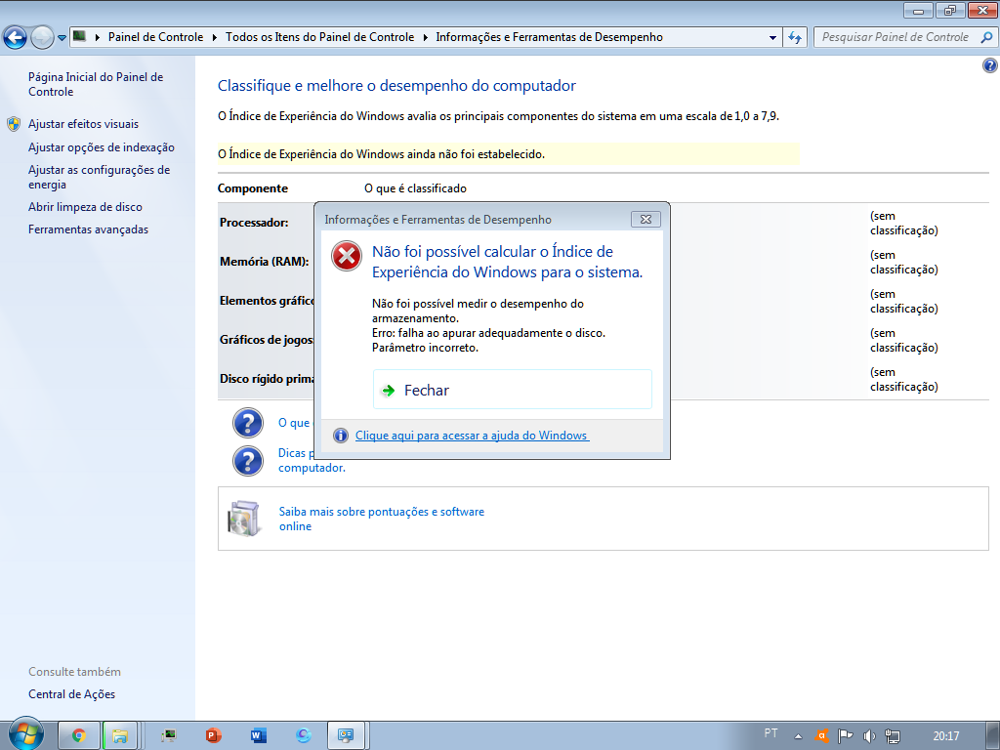
Task: Open Saiba mais sobre pontuações e software online
Action: (382, 519)
